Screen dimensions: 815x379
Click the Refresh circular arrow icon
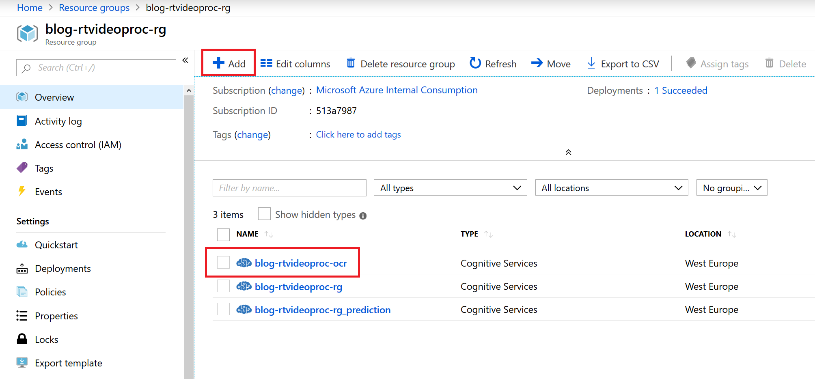click(x=475, y=63)
